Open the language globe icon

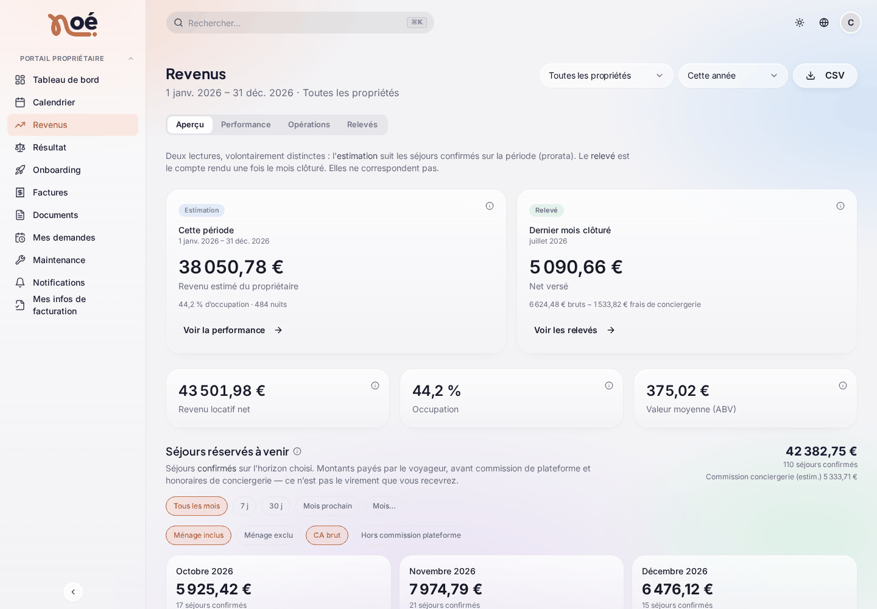tap(824, 23)
